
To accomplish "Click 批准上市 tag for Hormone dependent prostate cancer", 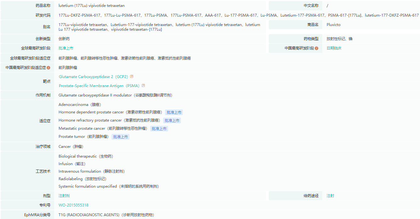I will tap(174, 112).
